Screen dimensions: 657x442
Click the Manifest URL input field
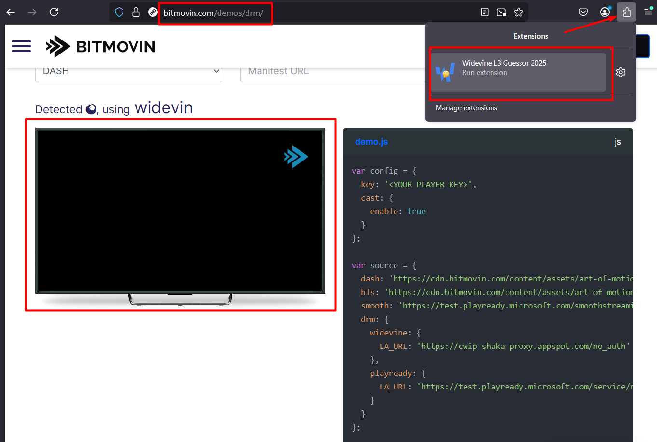333,72
